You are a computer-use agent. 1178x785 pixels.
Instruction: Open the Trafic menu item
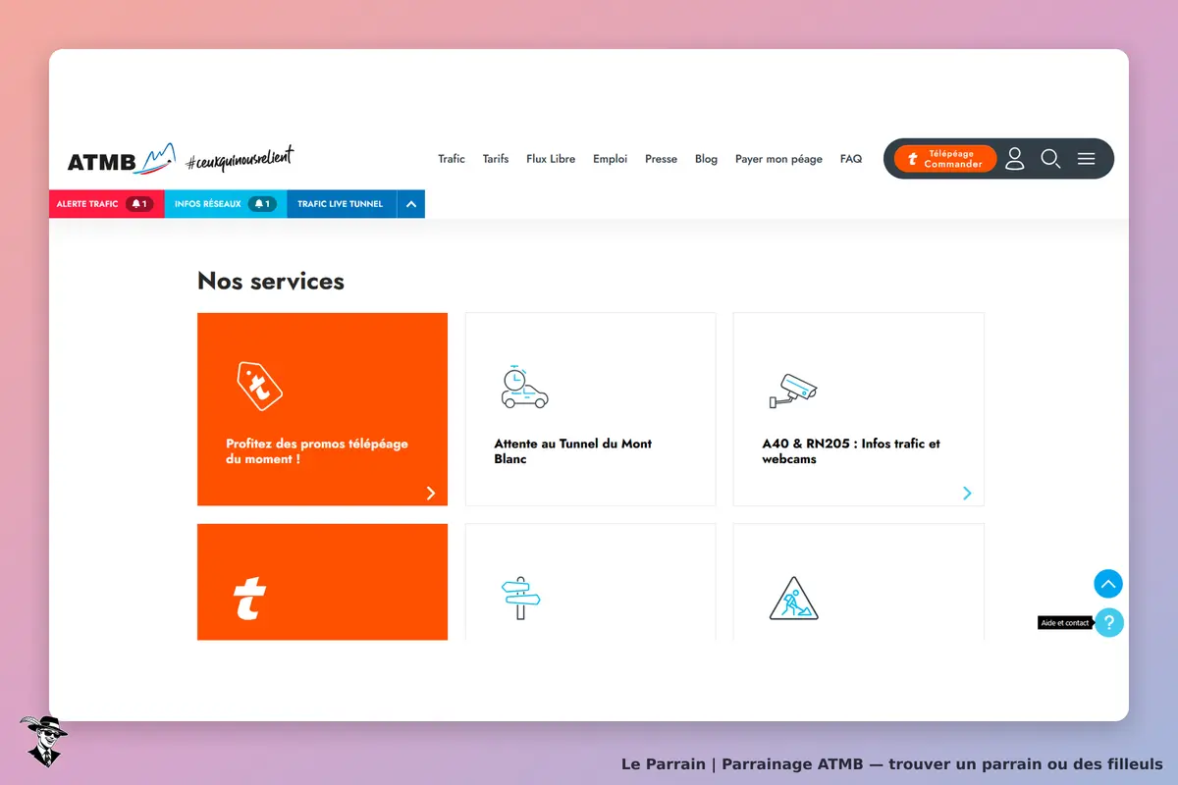point(452,159)
